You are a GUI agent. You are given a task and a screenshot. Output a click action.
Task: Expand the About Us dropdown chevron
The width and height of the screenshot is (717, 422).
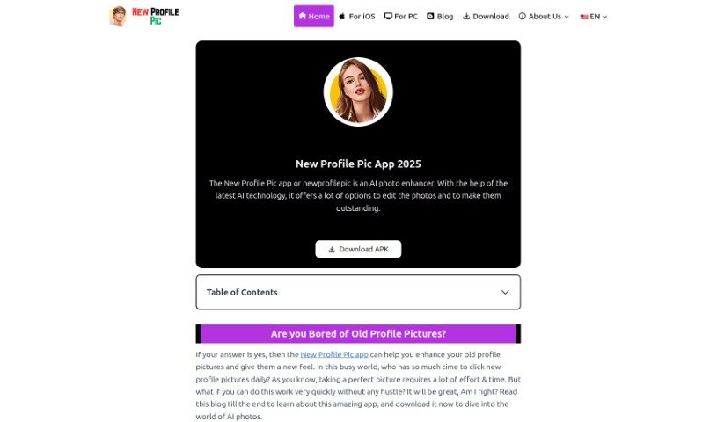[x=567, y=17]
